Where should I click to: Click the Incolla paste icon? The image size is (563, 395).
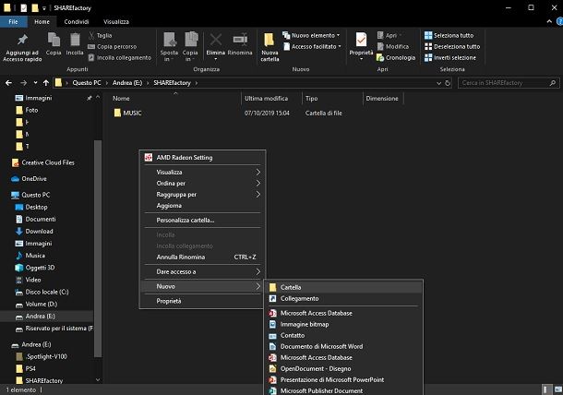[x=75, y=43]
